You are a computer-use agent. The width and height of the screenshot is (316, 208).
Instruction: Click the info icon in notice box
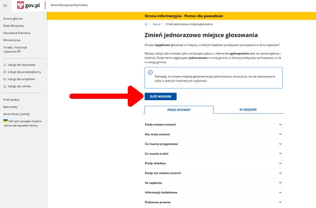tap(150, 72)
